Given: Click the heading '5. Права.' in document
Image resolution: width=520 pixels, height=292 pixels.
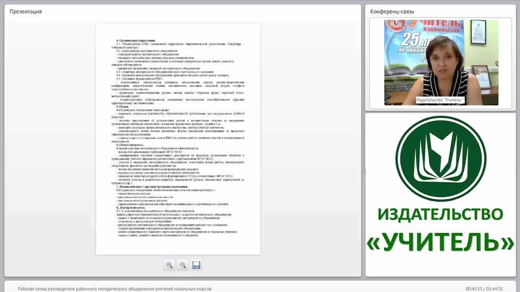Looking at the screenshot, I should pos(123,107).
